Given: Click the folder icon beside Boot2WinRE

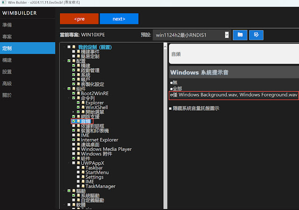Looking at the screenshot, I should click(x=78, y=93).
